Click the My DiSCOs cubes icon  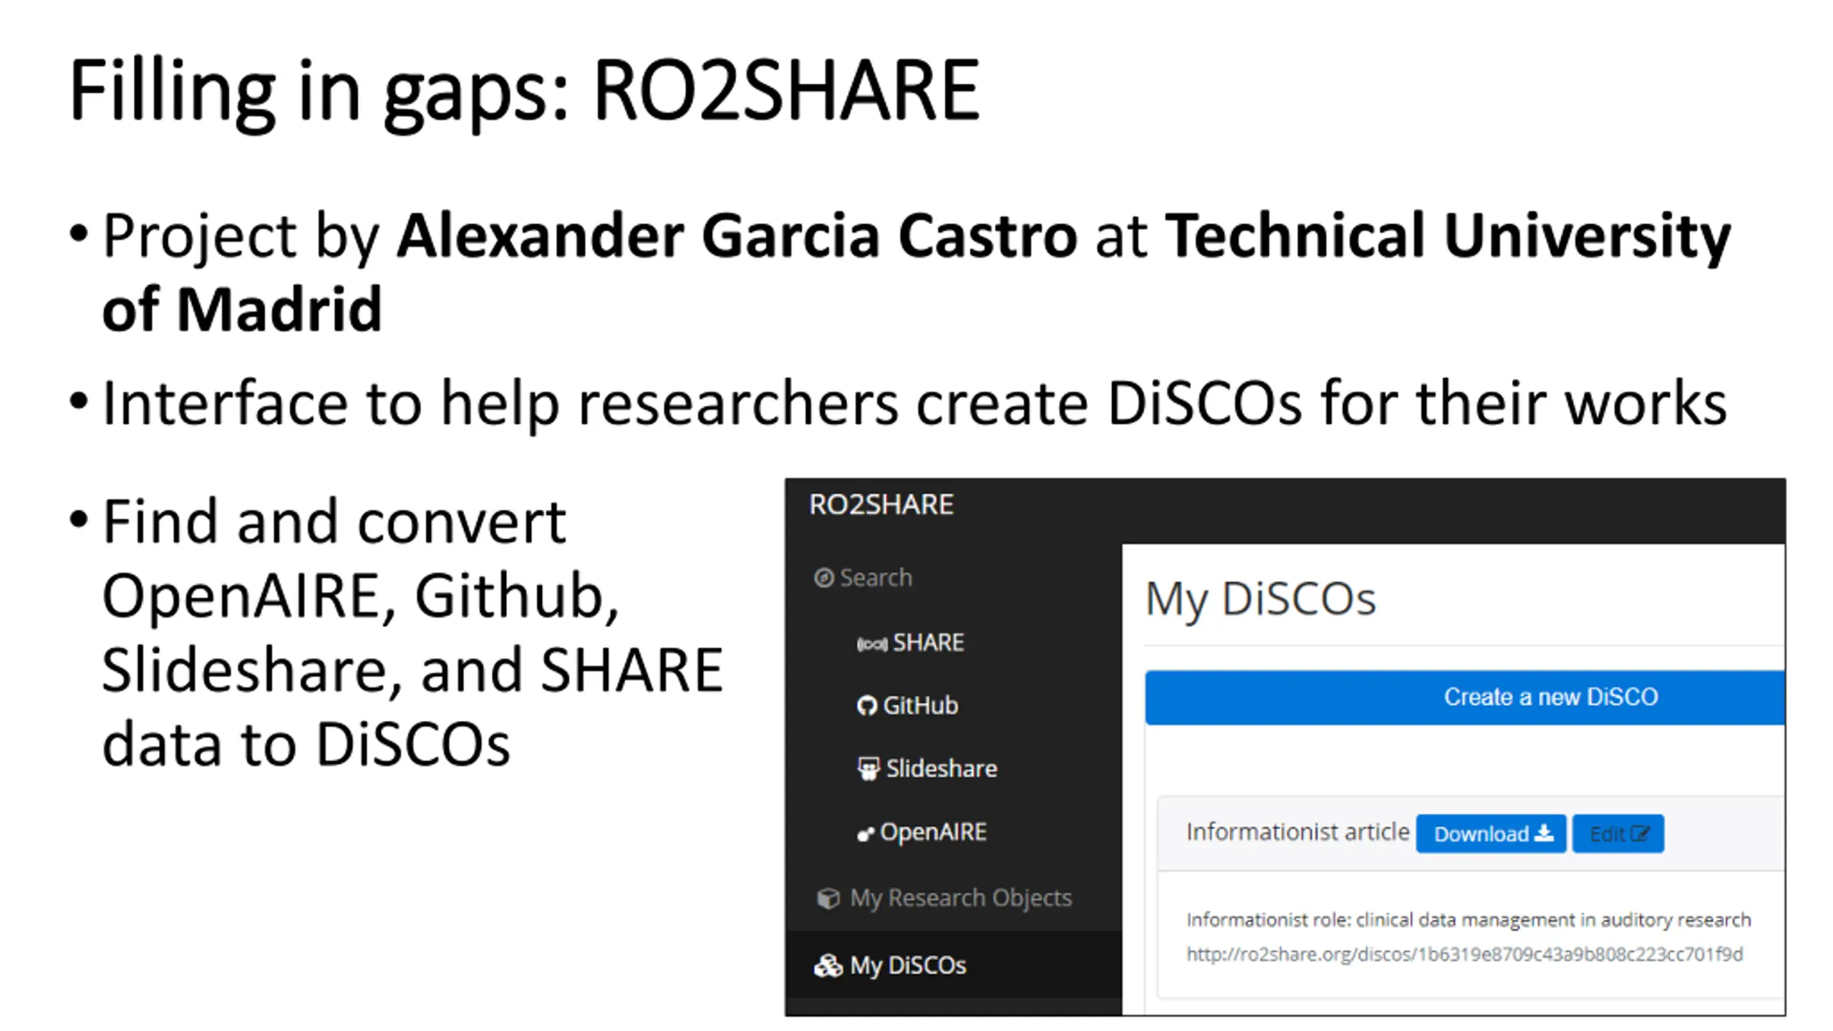(x=828, y=966)
